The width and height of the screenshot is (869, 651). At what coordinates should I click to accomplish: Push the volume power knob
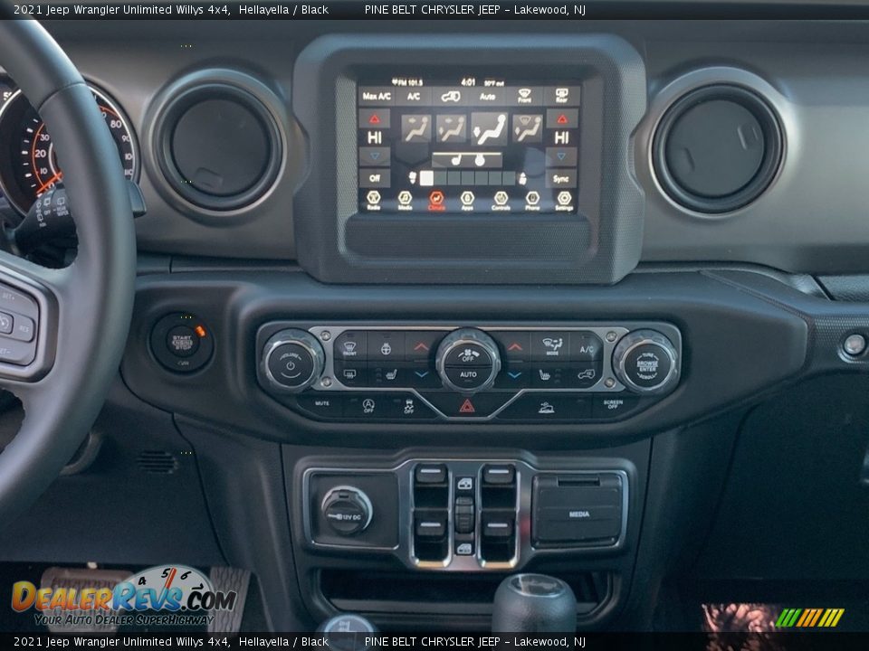(291, 363)
